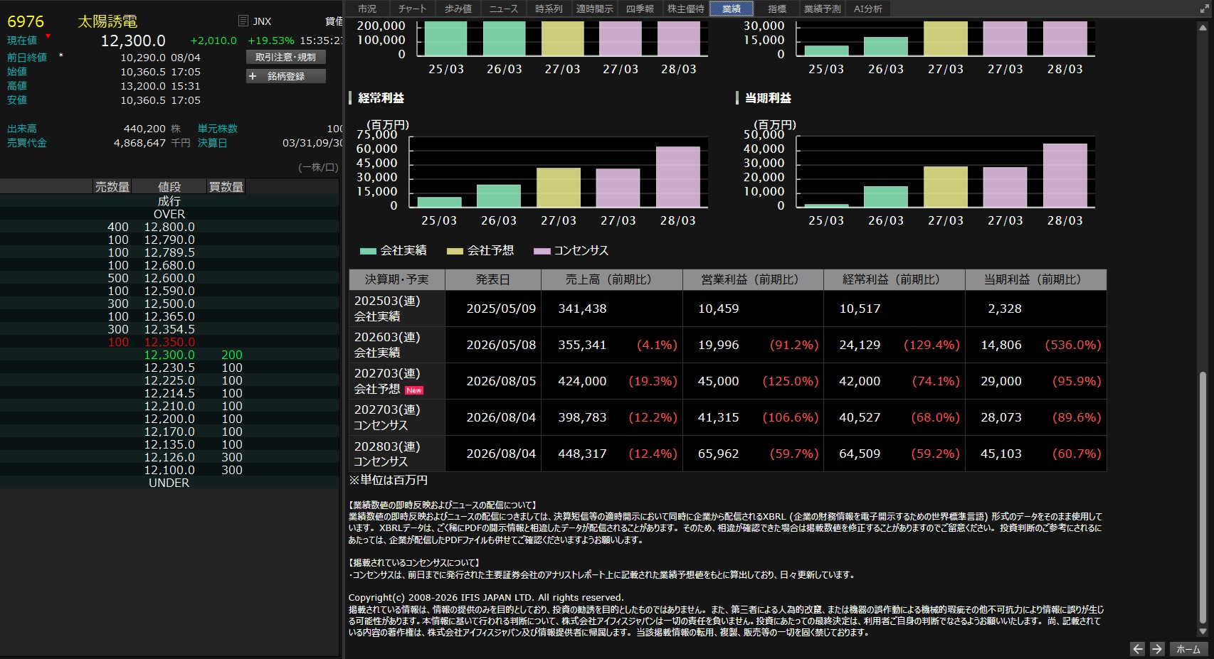1214x659 pixels.
Task: Switch to the チャート tab
Action: (x=413, y=9)
